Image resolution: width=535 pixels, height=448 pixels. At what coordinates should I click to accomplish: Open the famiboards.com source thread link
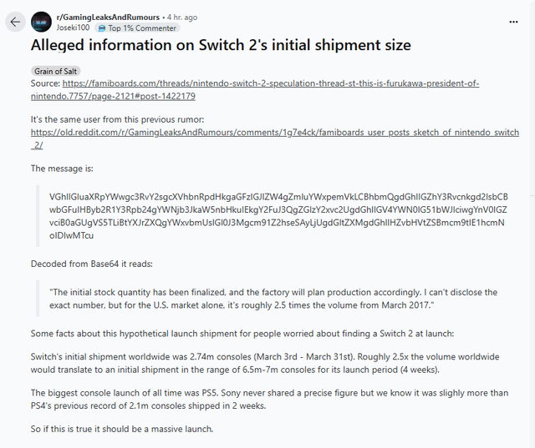(x=255, y=90)
